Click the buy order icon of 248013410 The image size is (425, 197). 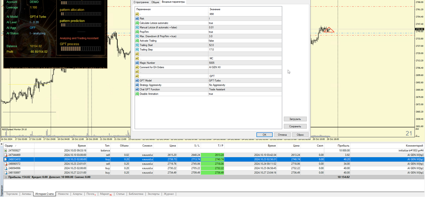pos(6,159)
